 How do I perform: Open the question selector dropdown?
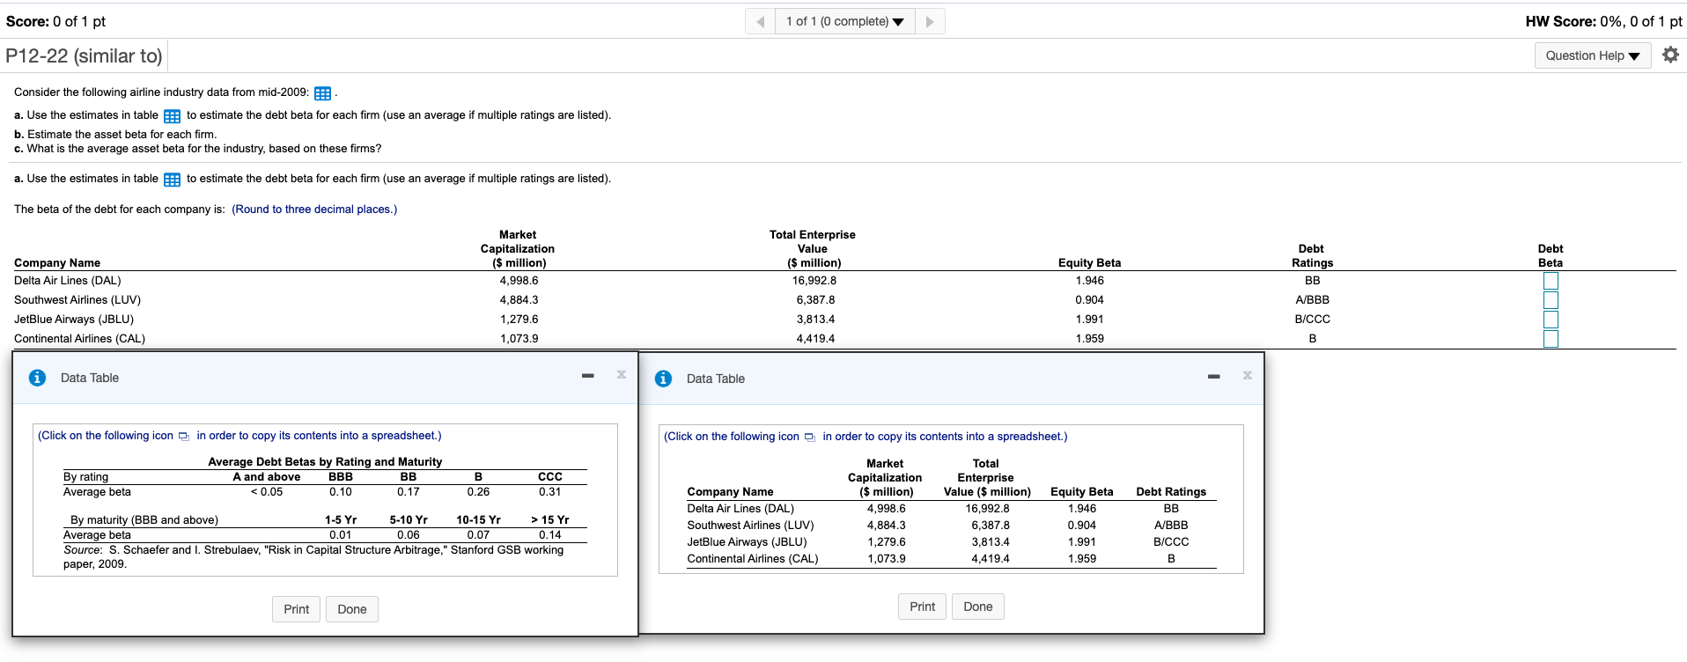[x=845, y=21]
